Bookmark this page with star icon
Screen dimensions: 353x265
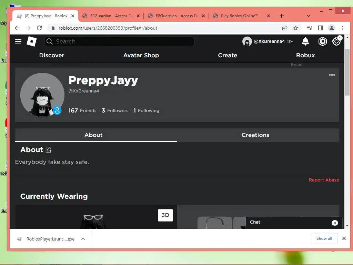coord(296,28)
